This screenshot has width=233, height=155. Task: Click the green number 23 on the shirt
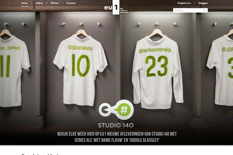(156, 66)
